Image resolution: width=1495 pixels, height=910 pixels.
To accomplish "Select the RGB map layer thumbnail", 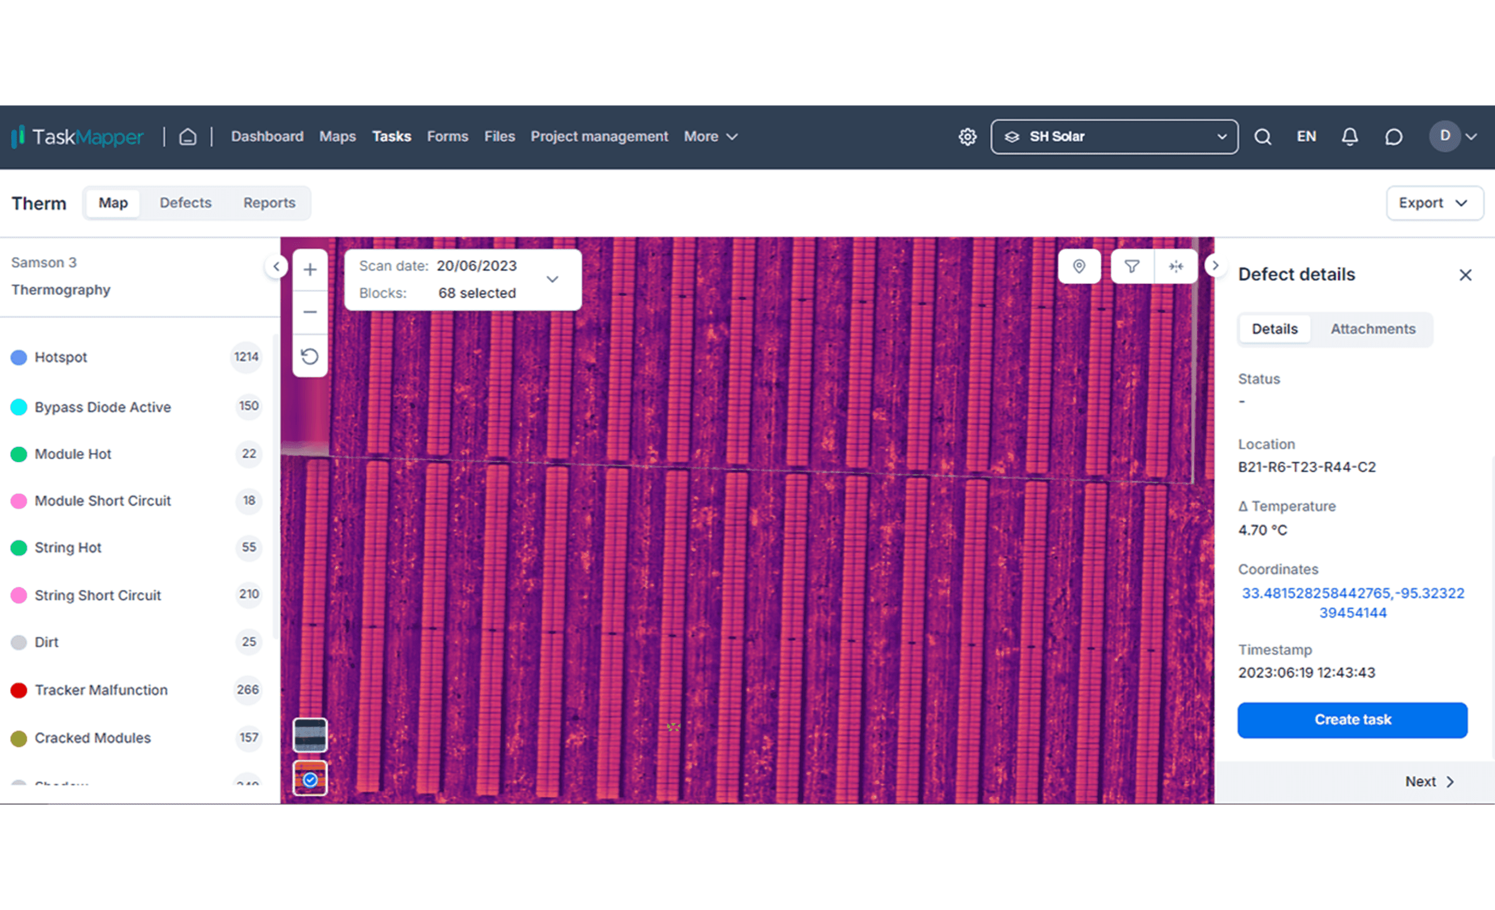I will 310,735.
